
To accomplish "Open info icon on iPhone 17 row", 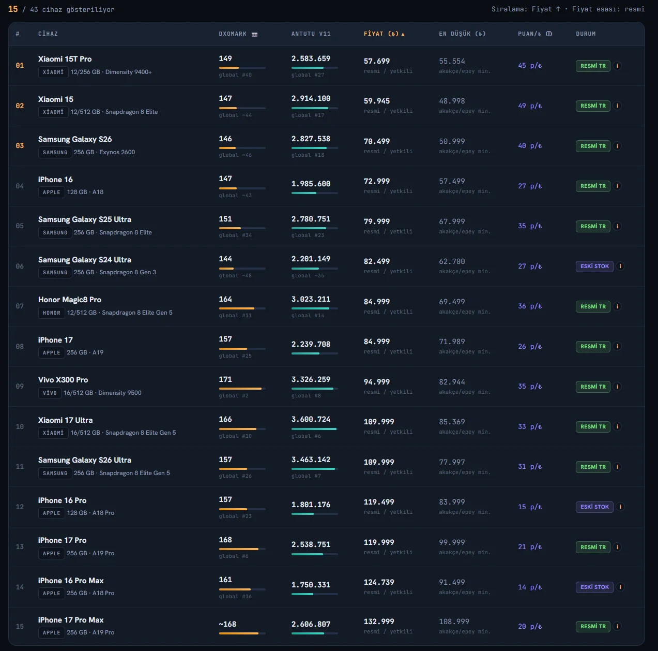I will tap(617, 346).
